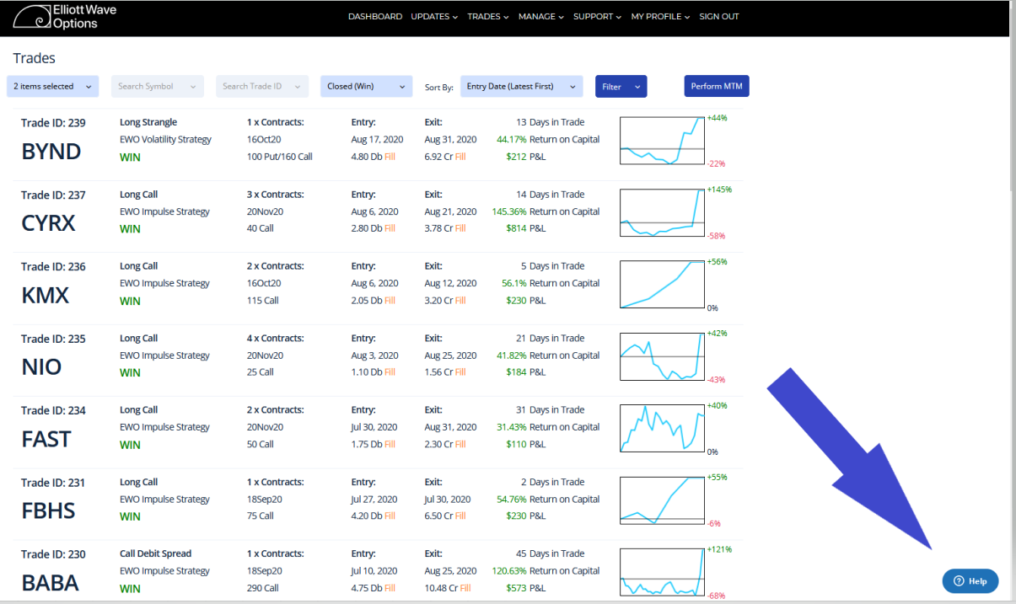Click 56.1% Return on Capital
1016x604 pixels.
[551, 283]
